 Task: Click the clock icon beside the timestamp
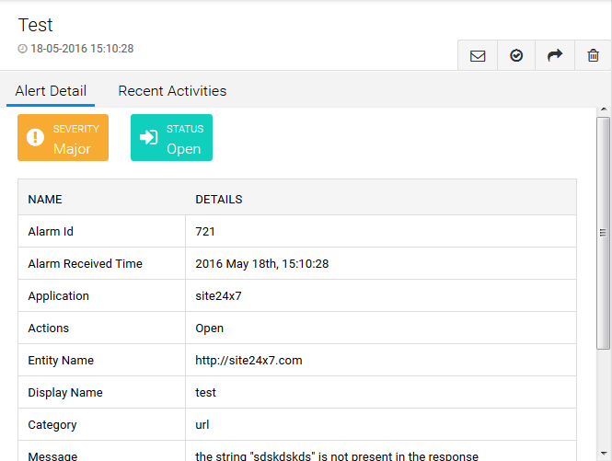pos(23,49)
